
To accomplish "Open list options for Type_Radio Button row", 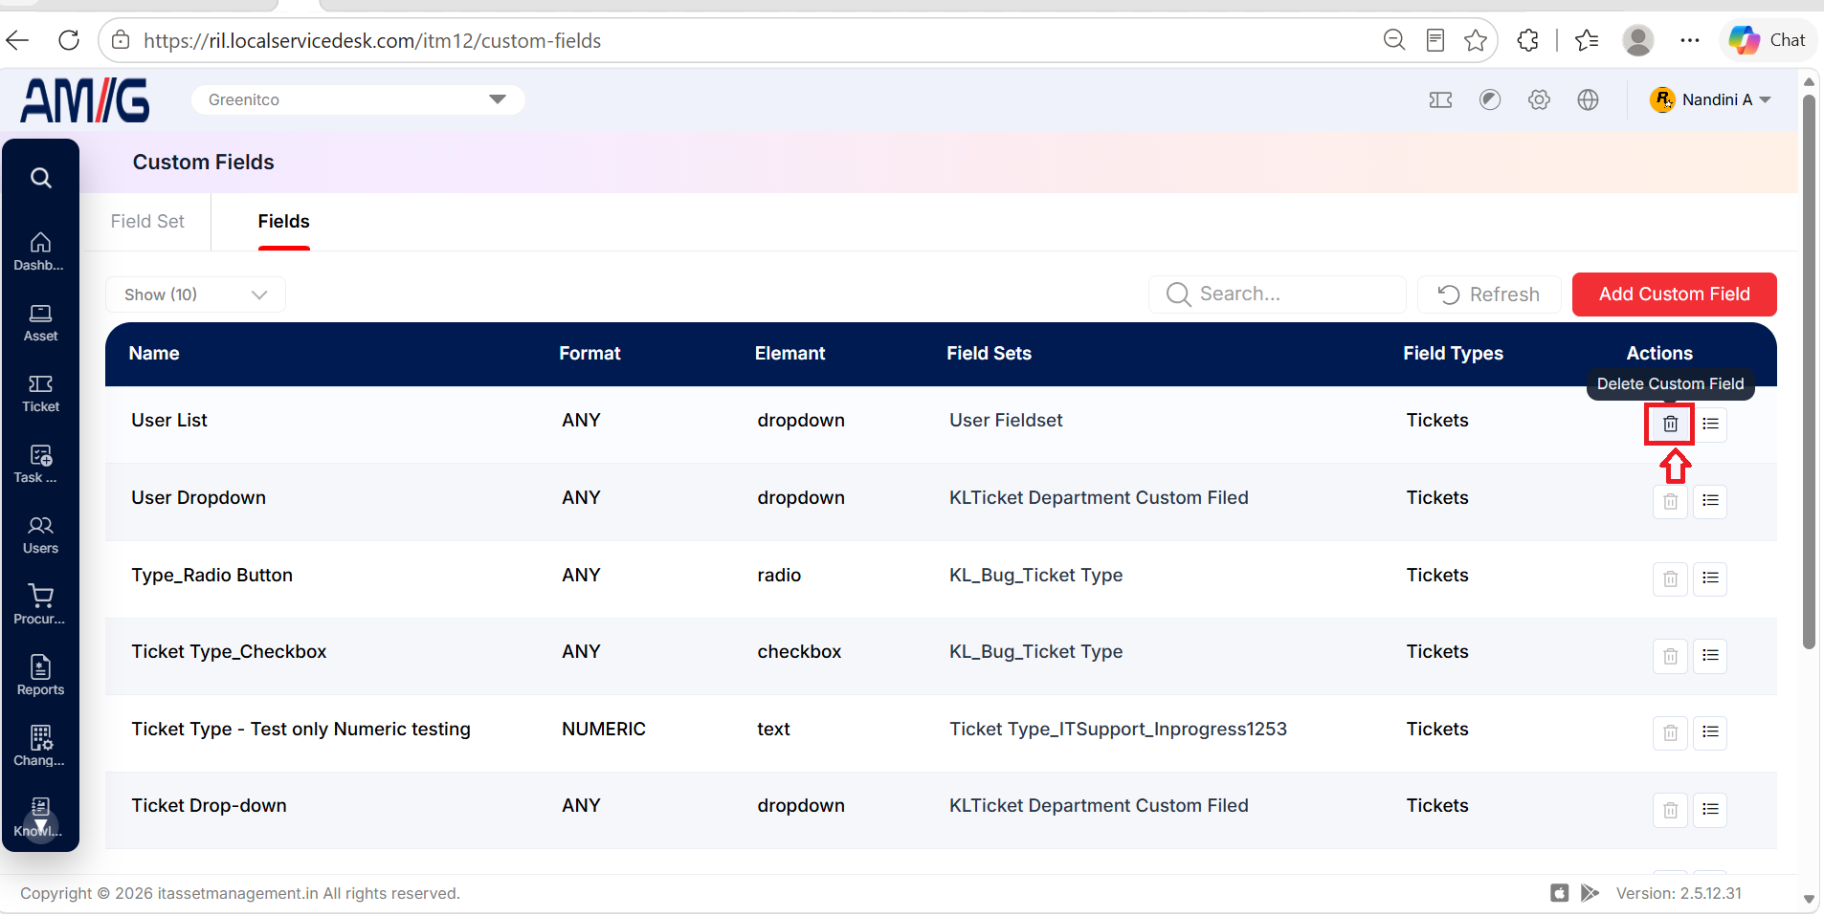I will click(x=1710, y=578).
